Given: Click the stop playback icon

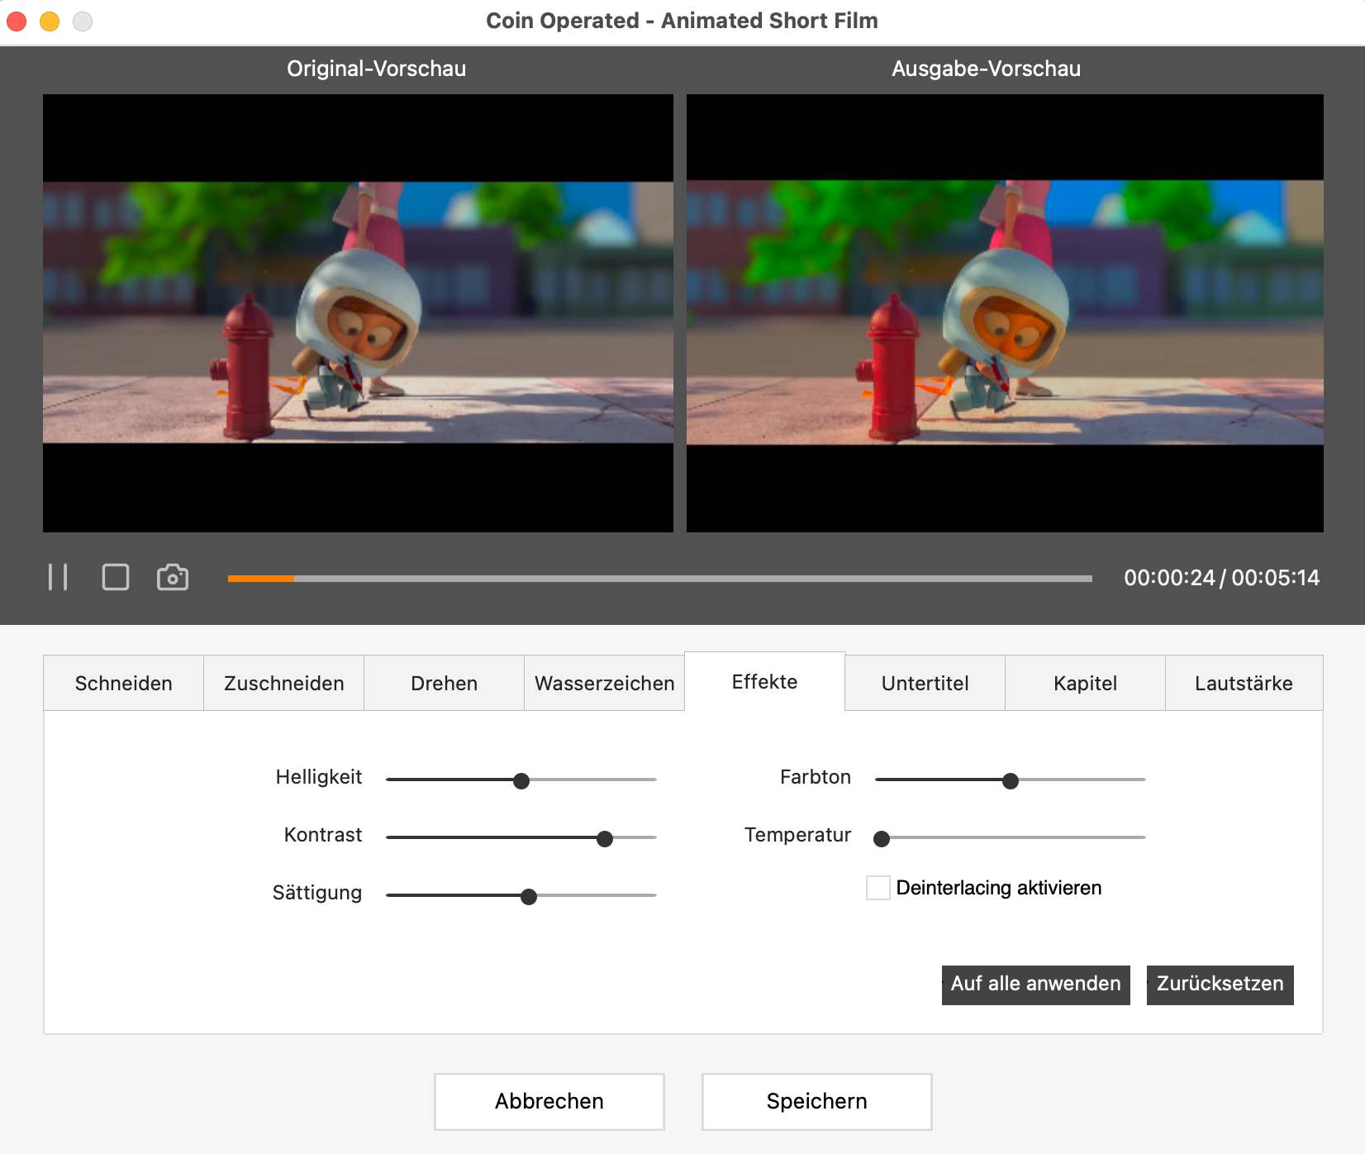Looking at the screenshot, I should pos(116,577).
